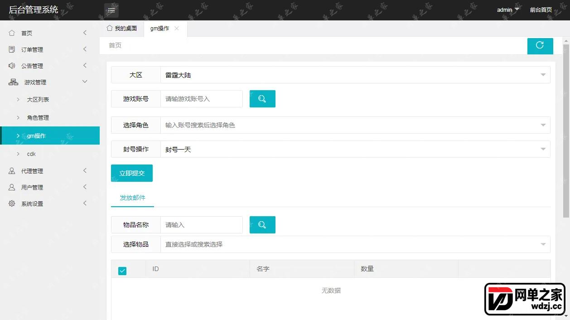This screenshot has height=320, width=570.
Task: Click the 后台管理系统 title
Action: tap(34, 10)
